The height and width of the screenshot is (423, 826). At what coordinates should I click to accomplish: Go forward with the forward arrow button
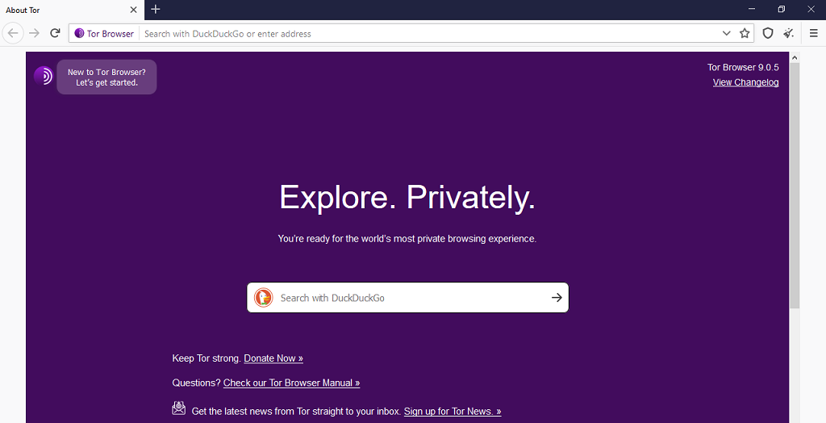(34, 33)
